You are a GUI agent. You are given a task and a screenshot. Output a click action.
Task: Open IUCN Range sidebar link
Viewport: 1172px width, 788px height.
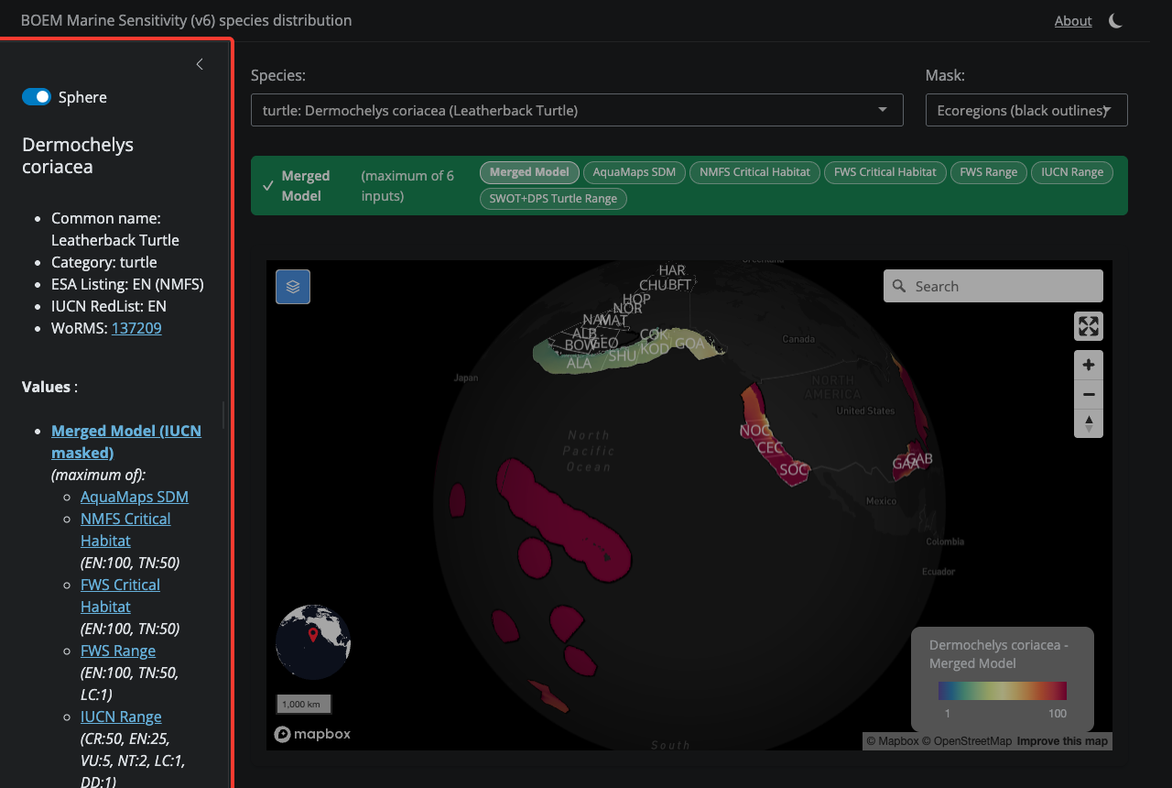click(x=121, y=717)
